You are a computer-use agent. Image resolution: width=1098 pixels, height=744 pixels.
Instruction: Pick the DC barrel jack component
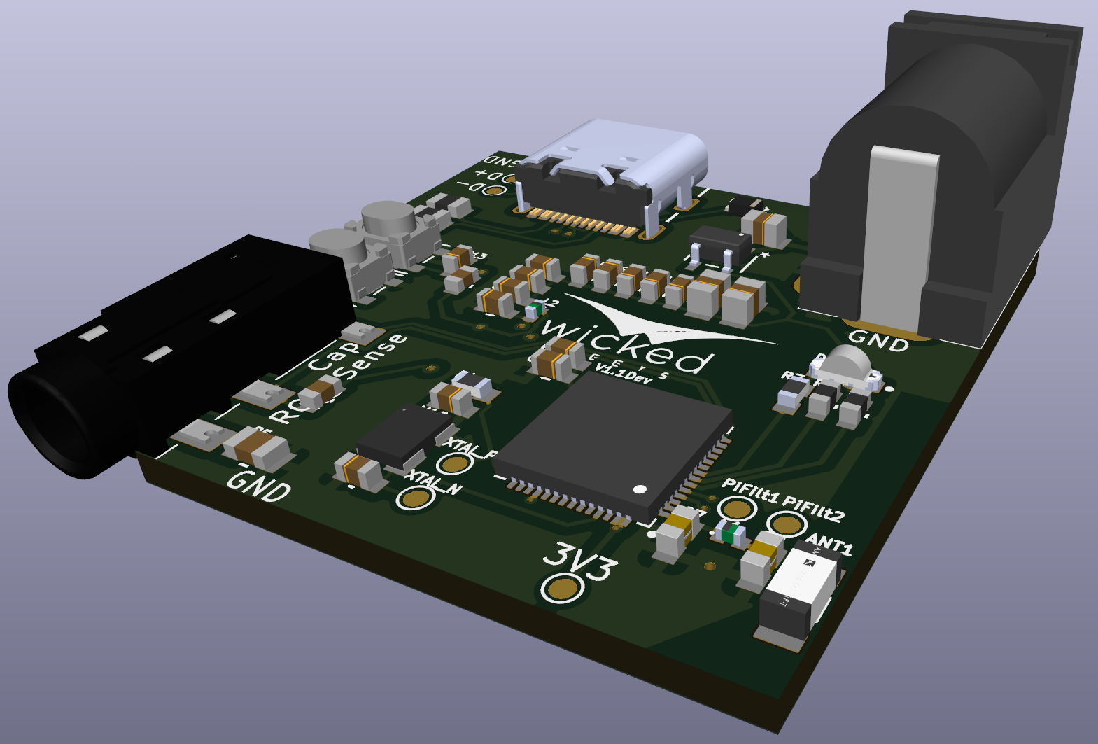pyautogui.click(x=942, y=178)
